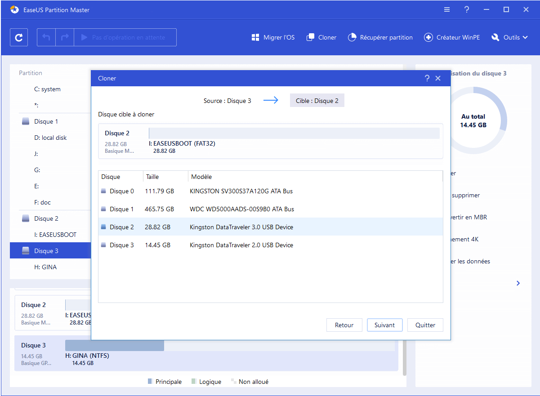Select Disque 1 row in disk list
The height and width of the screenshot is (396, 540).
271,209
